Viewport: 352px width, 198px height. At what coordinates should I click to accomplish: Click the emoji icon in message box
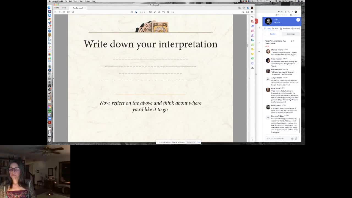click(292, 139)
